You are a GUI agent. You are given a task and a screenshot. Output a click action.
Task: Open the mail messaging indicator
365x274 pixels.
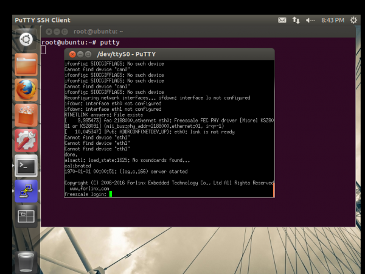282,20
